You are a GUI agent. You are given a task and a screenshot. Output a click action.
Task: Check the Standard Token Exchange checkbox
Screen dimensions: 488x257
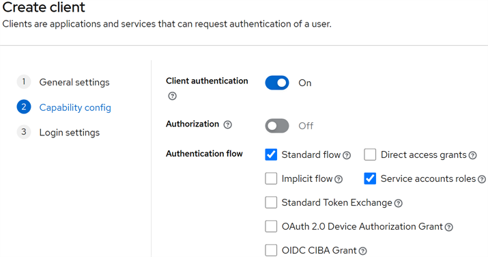(271, 202)
